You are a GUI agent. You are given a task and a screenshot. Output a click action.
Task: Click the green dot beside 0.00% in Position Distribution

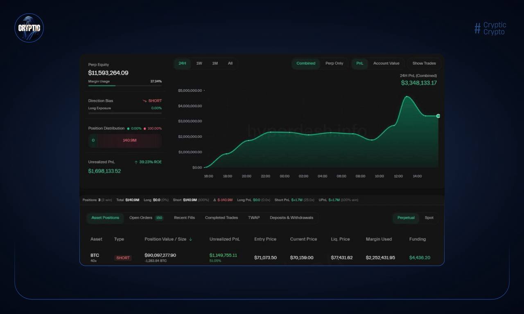pos(128,128)
